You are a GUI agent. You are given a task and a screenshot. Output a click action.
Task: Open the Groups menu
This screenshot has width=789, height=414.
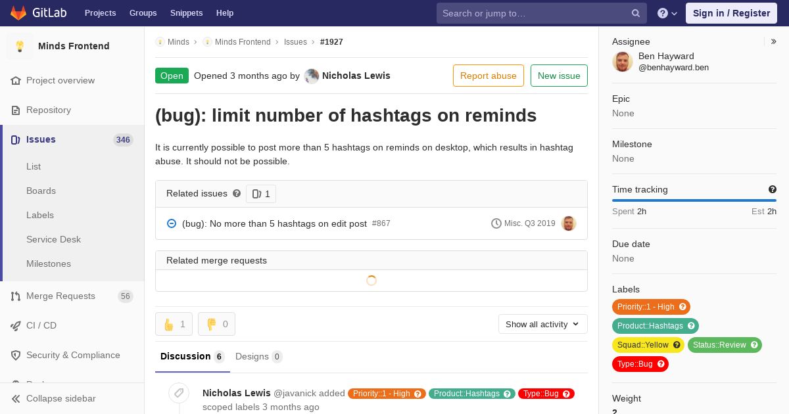[x=143, y=13]
